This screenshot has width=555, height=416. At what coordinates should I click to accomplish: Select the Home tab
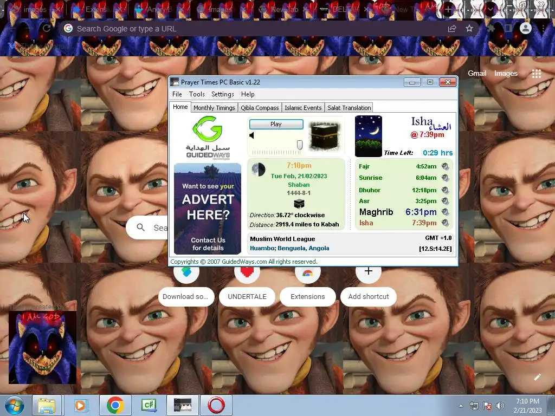point(180,107)
